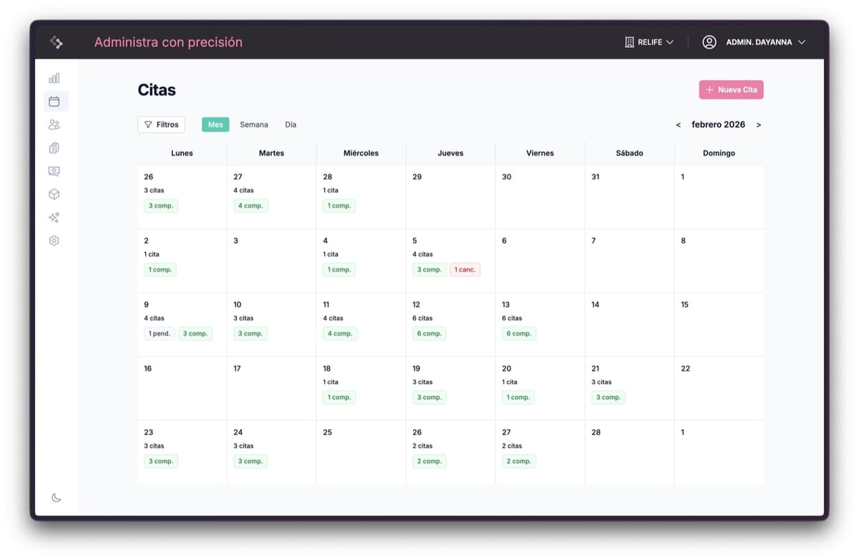This screenshot has width=859, height=560.
Task: Open the documents clipboard sidebar icon
Action: coord(54,148)
